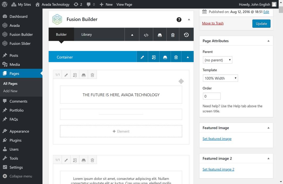Open Plugins in sidebar
Image resolution: width=283 pixels, height=184 pixels.
(x=21, y=140)
